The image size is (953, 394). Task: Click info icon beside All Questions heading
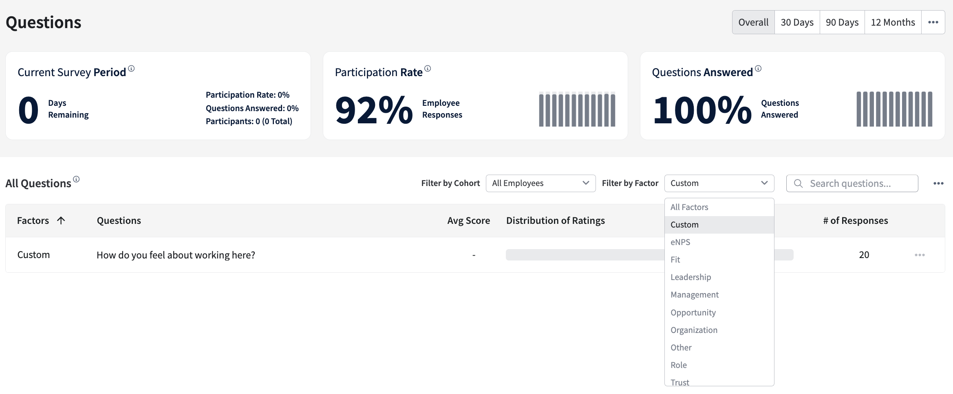coord(76,179)
